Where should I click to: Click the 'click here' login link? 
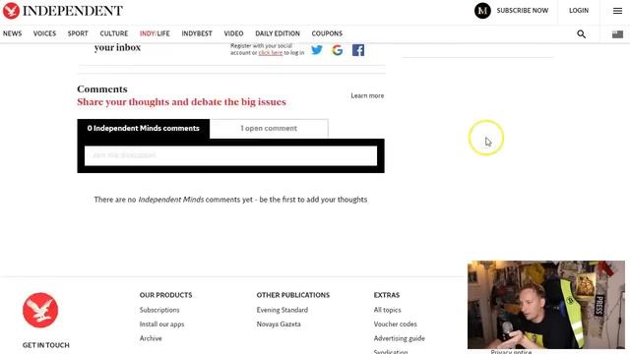click(x=271, y=53)
